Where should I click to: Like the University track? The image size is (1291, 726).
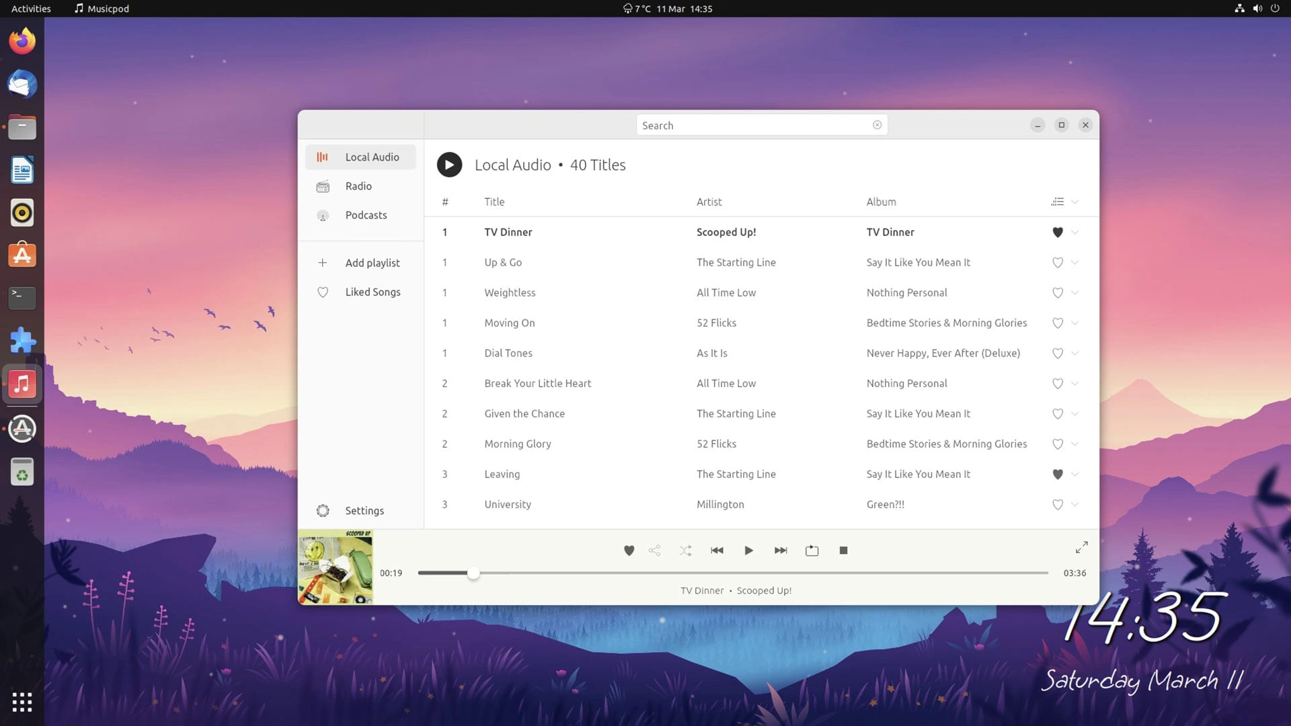pos(1058,504)
